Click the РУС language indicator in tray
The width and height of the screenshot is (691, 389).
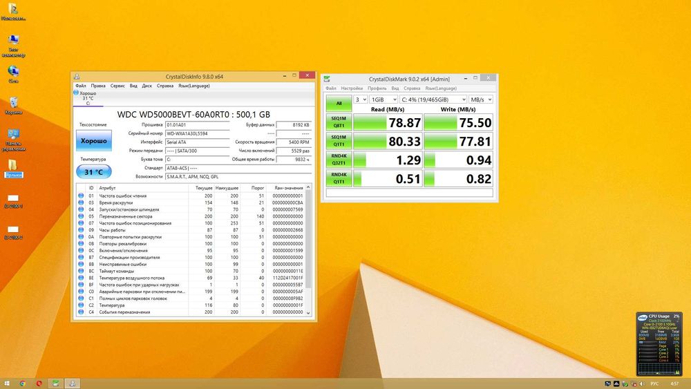pos(654,383)
